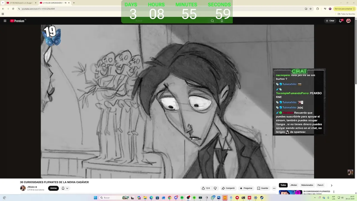Close the 30 CURIOSIDADES tab
This screenshot has height=201, width=357.
point(69,3)
